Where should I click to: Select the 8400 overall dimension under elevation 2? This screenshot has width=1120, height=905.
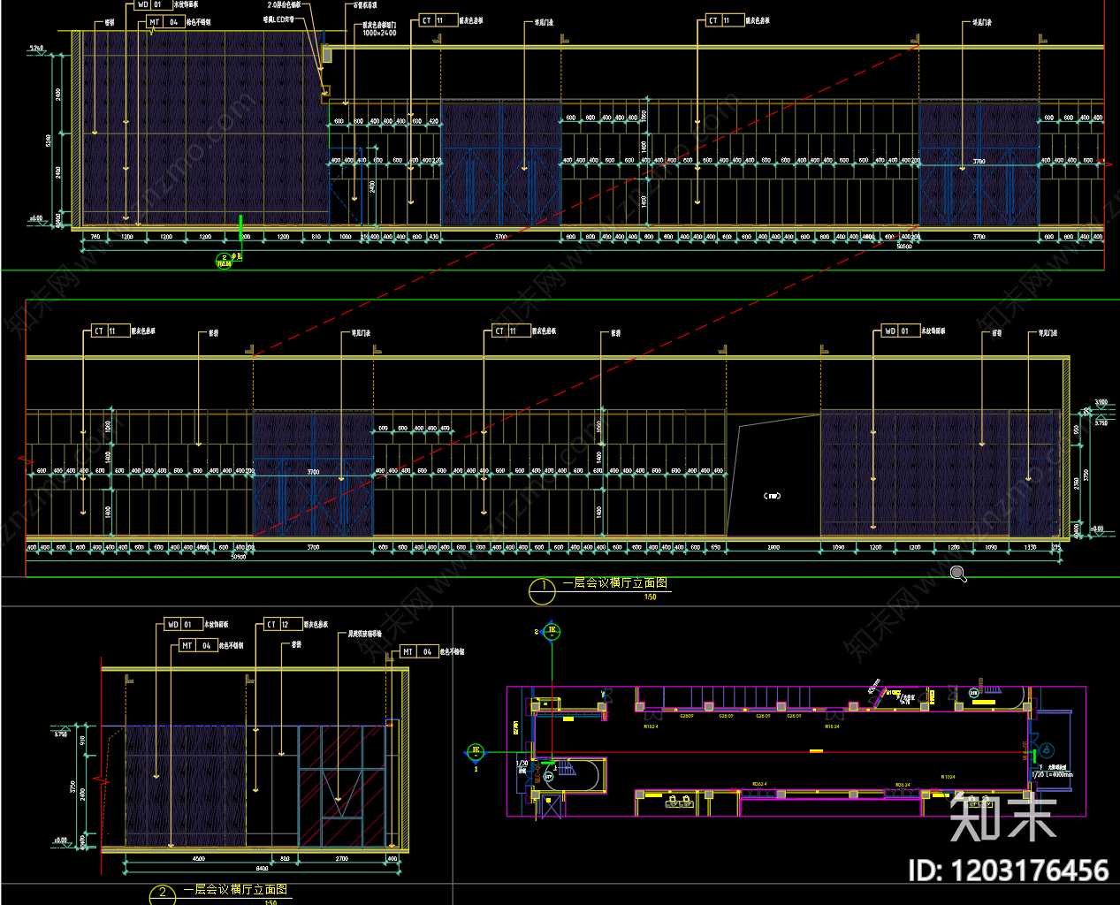262,868
